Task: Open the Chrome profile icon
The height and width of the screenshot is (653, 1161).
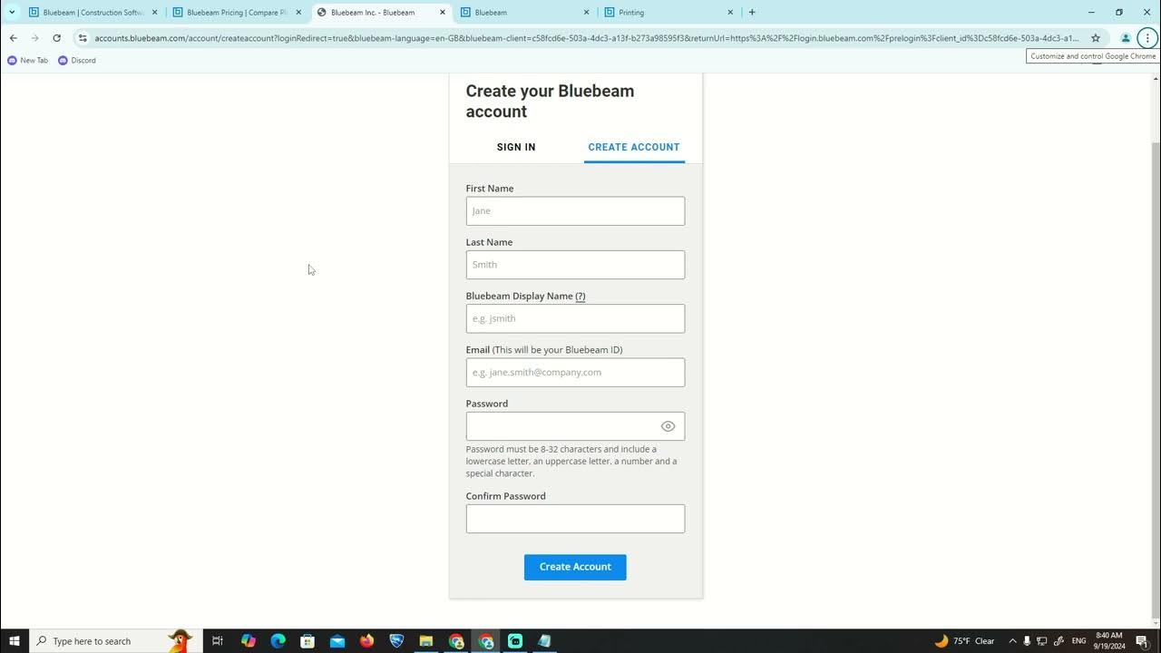Action: pyautogui.click(x=1126, y=38)
